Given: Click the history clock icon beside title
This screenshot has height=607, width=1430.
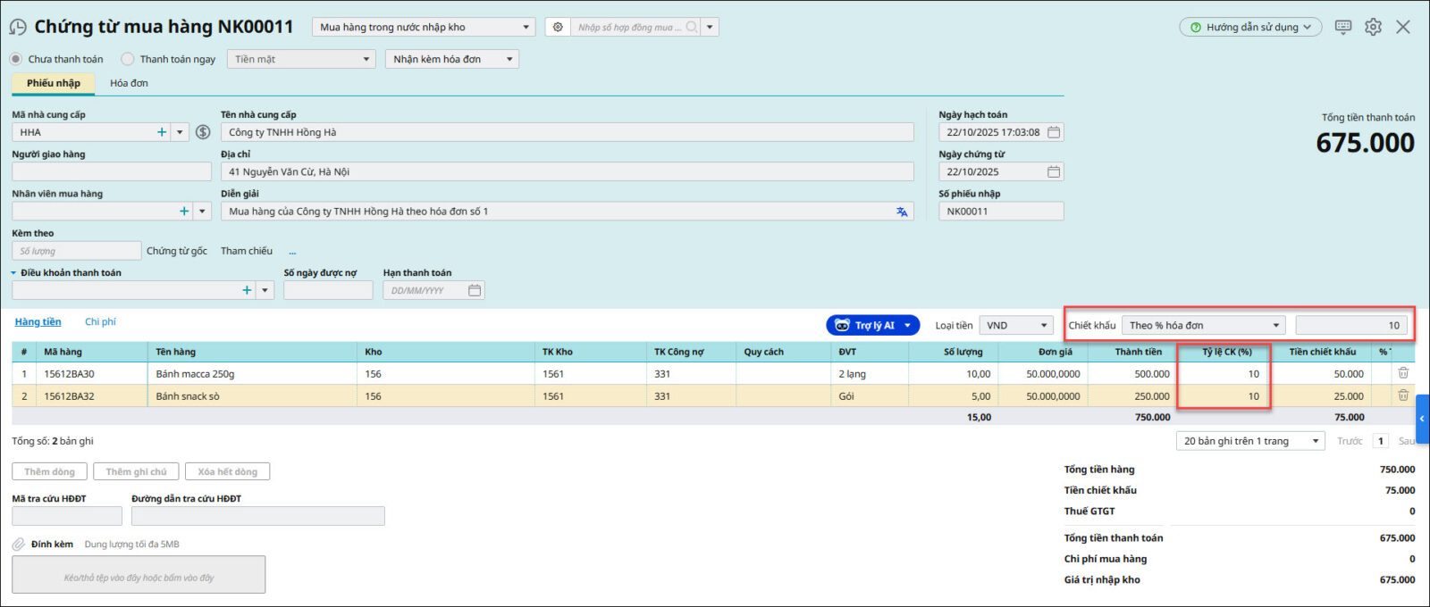Looking at the screenshot, I should click(x=17, y=28).
